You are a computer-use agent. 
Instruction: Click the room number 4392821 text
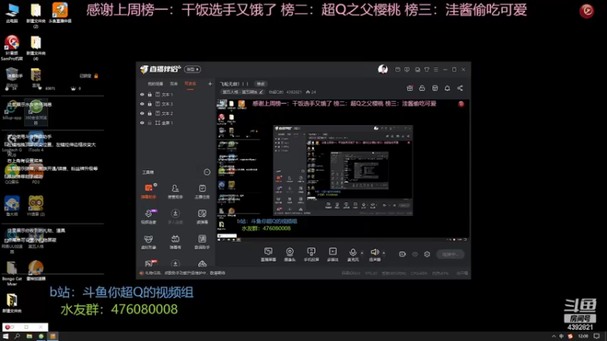tap(294, 92)
